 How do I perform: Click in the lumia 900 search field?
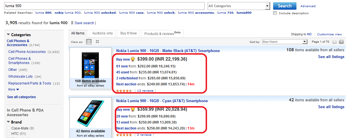104,6
